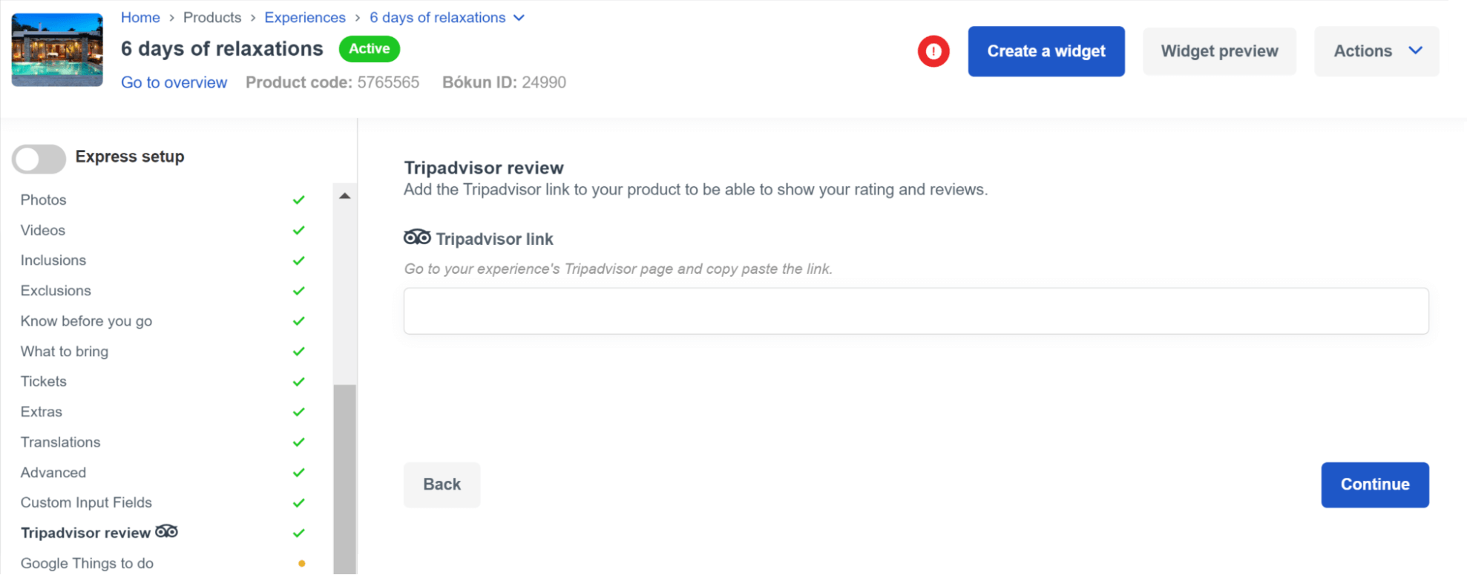Select Custom Input Fields in sidebar
The height and width of the screenshot is (575, 1467).
(x=86, y=502)
